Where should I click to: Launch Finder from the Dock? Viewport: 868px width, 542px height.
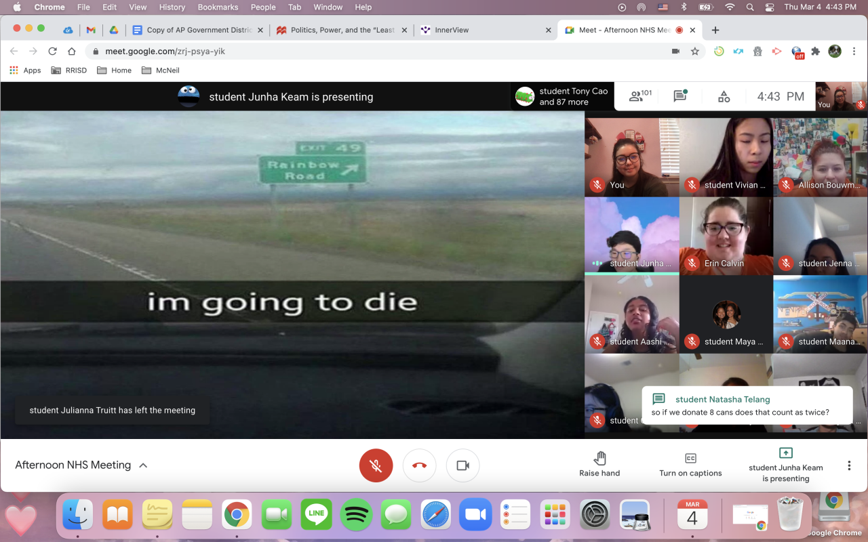tap(78, 515)
